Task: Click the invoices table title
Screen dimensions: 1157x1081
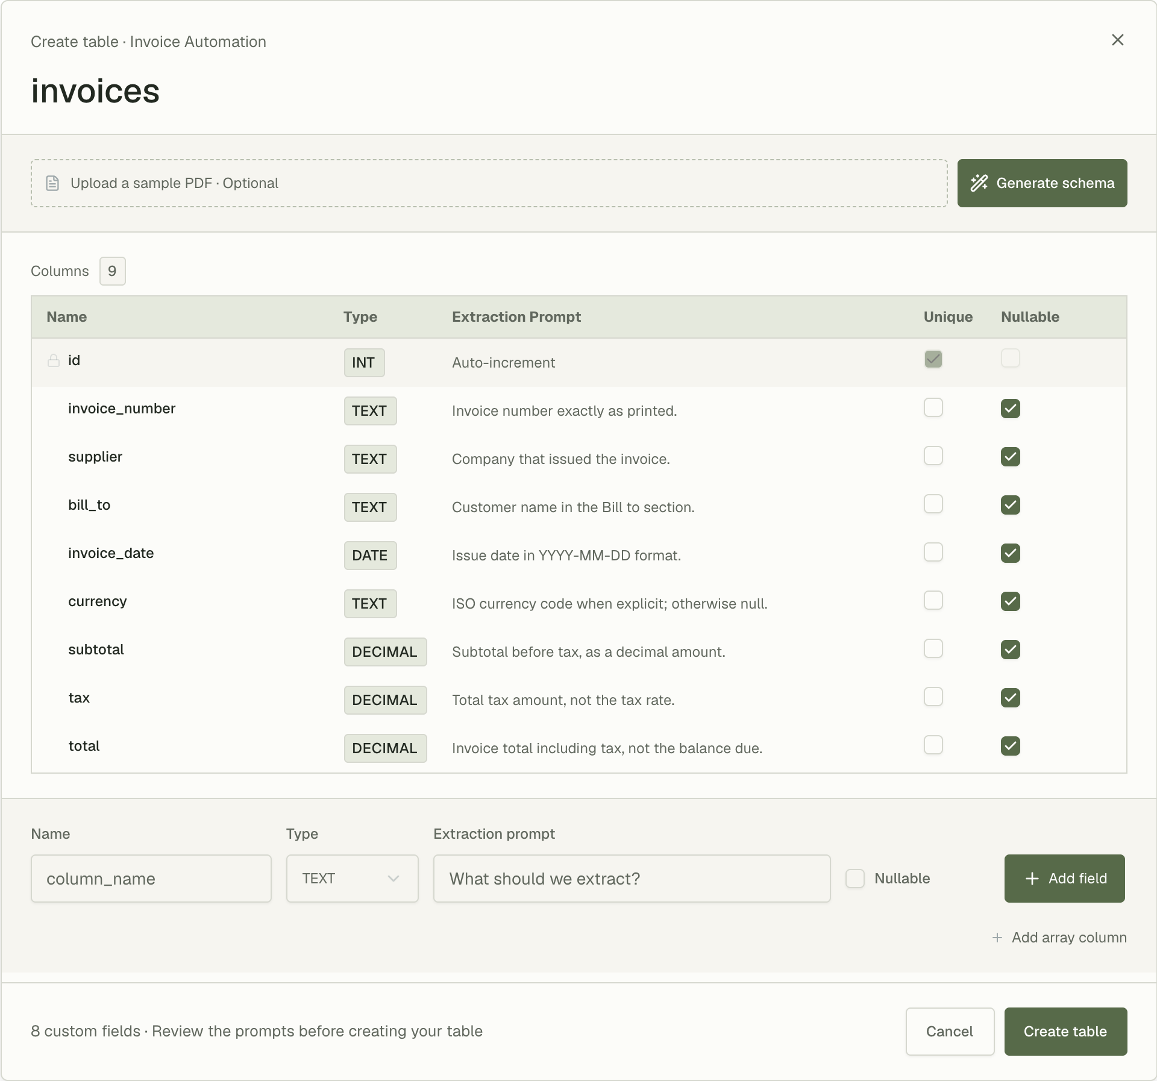Action: pyautogui.click(x=95, y=91)
